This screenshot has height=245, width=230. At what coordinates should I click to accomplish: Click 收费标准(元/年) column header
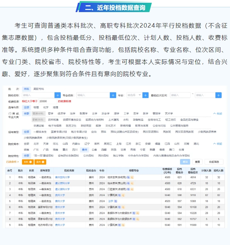coord(167,171)
